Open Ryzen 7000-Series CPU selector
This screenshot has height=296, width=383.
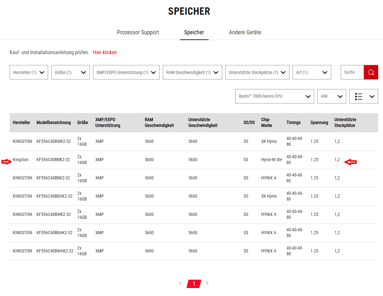coord(275,96)
